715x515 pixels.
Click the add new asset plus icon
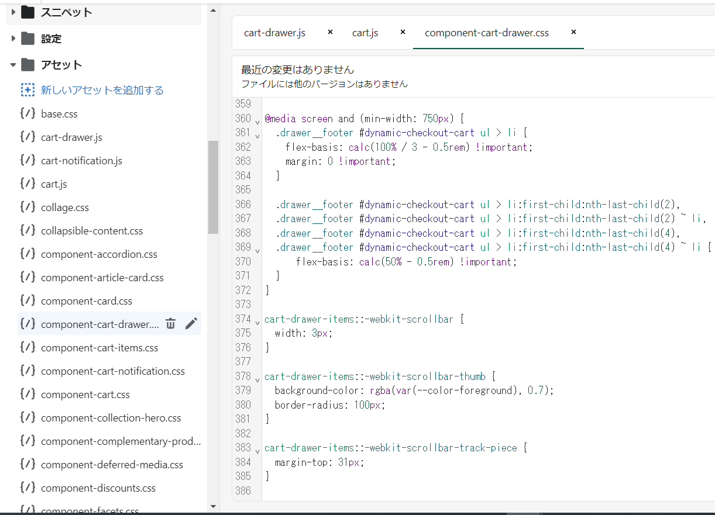(x=27, y=90)
